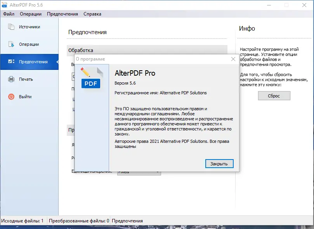Open the Файл menu
This screenshot has width=314, height=229.
coord(9,14)
